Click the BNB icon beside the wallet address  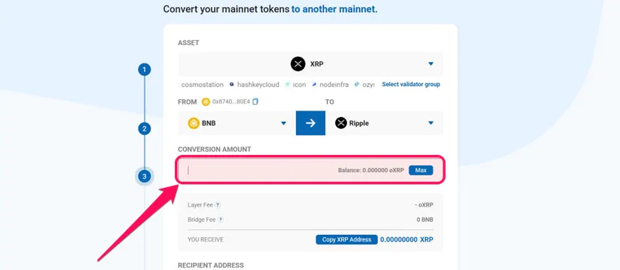205,102
